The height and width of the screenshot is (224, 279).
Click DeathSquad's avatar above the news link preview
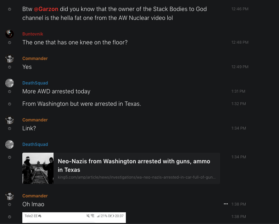click(10, 144)
